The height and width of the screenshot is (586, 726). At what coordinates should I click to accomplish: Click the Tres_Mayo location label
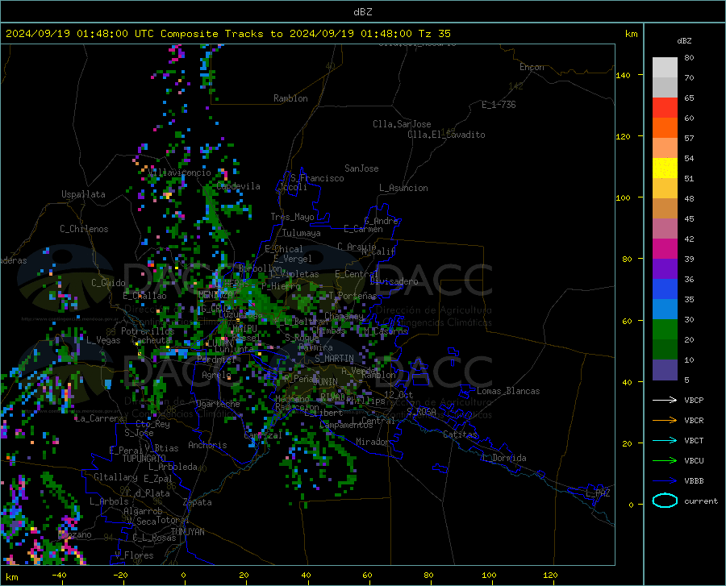(x=292, y=217)
